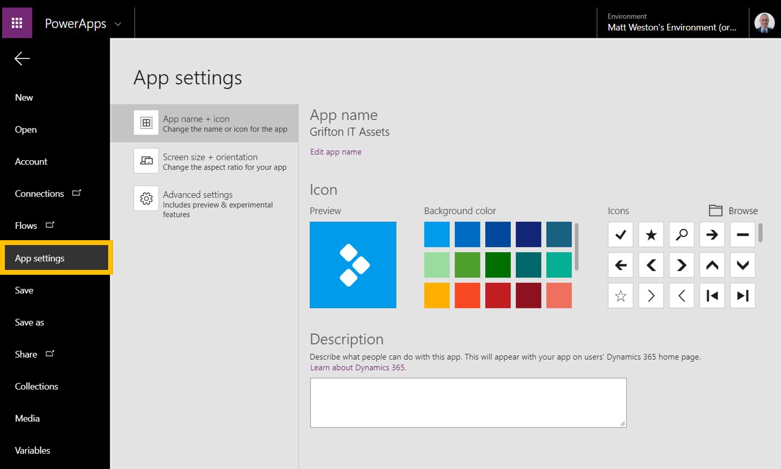Switch to Screen size + orientation settings

click(x=204, y=161)
